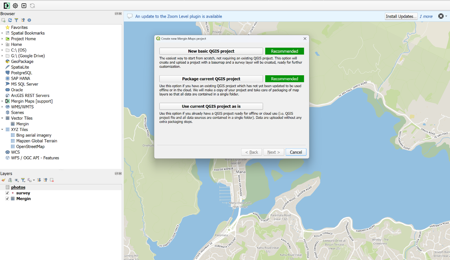Float the Layers panel
This screenshot has height=260, width=450.
[x=116, y=174]
